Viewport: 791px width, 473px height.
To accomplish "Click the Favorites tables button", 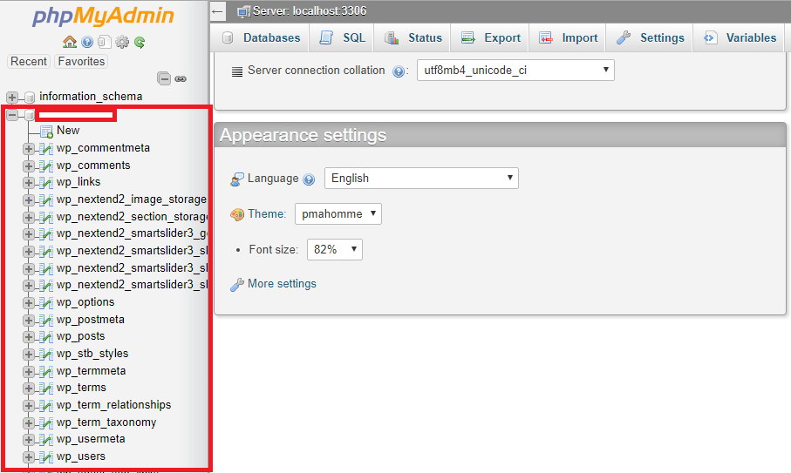I will pos(81,62).
